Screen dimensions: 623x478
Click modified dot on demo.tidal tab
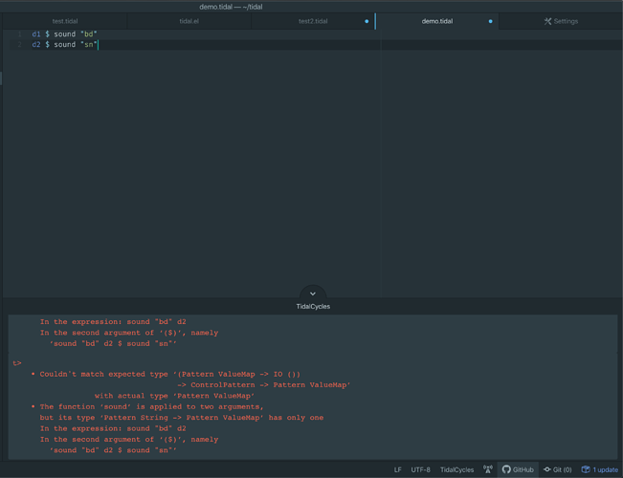click(490, 21)
